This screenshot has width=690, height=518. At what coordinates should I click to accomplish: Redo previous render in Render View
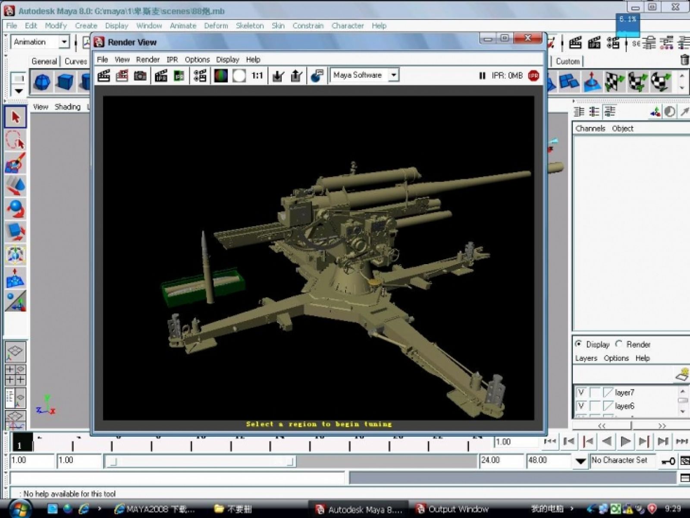tap(103, 76)
